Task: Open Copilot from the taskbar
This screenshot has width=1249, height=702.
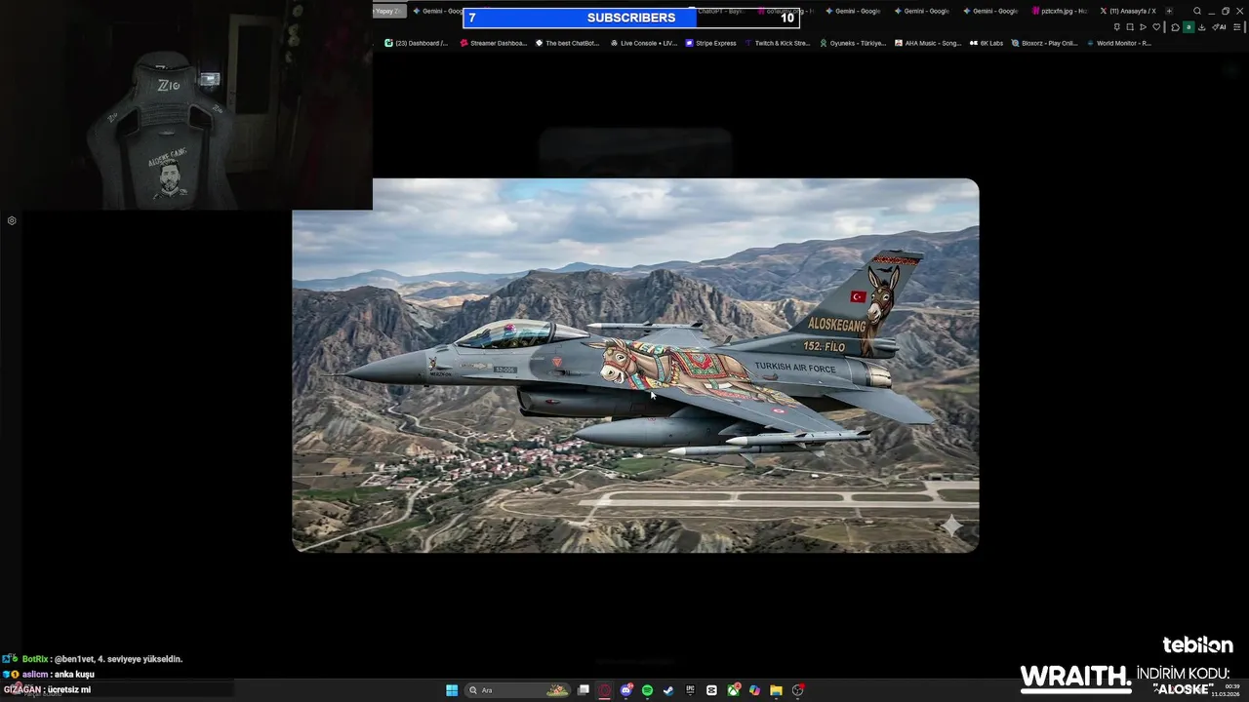Action: coord(754,690)
